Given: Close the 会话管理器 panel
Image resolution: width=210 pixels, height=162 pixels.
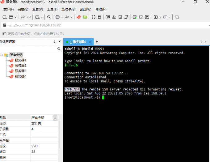Looking at the screenshot, I should click(60, 41).
